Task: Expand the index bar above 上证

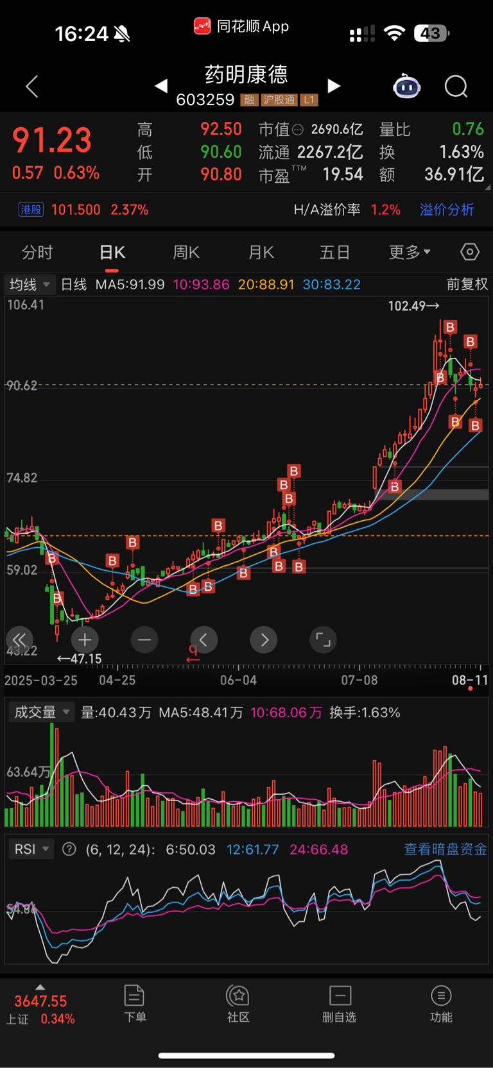Action: (40, 987)
